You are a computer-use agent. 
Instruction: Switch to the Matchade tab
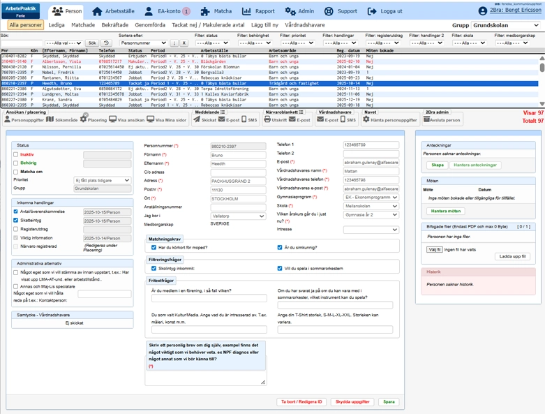point(83,25)
